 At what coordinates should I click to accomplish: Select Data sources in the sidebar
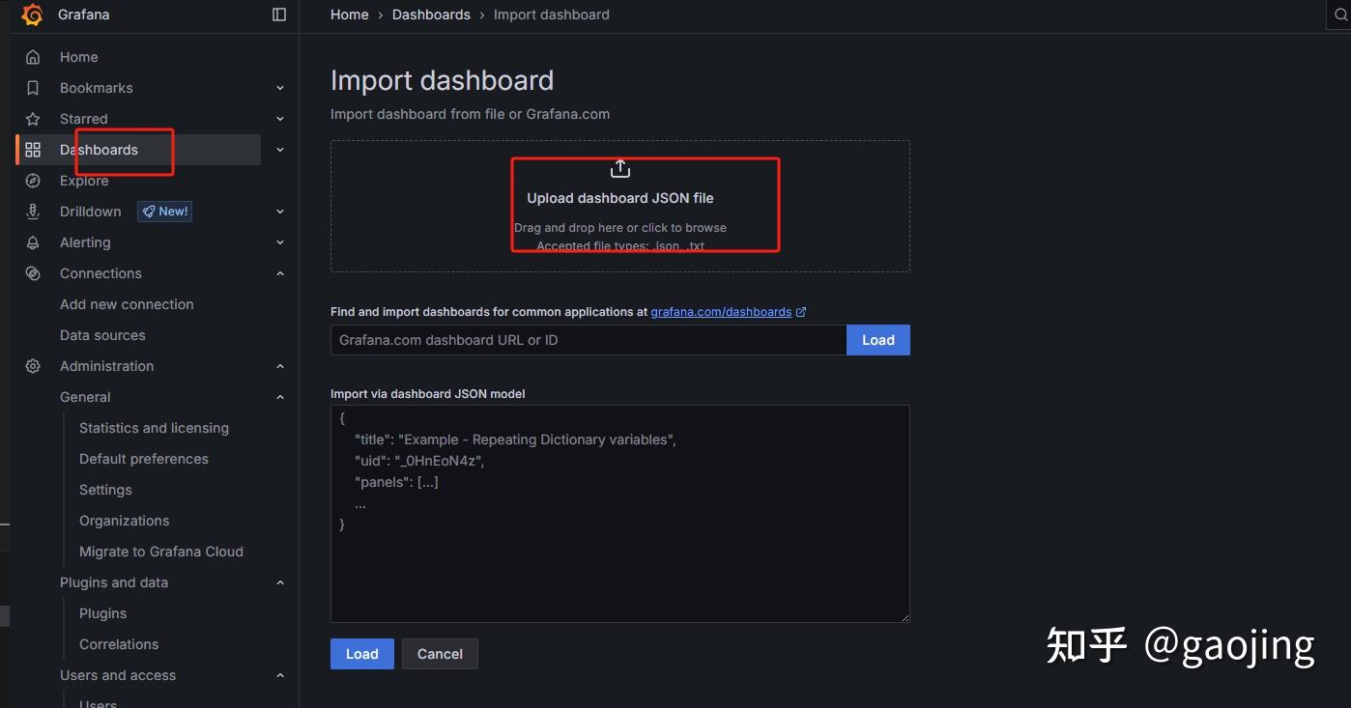pos(102,335)
